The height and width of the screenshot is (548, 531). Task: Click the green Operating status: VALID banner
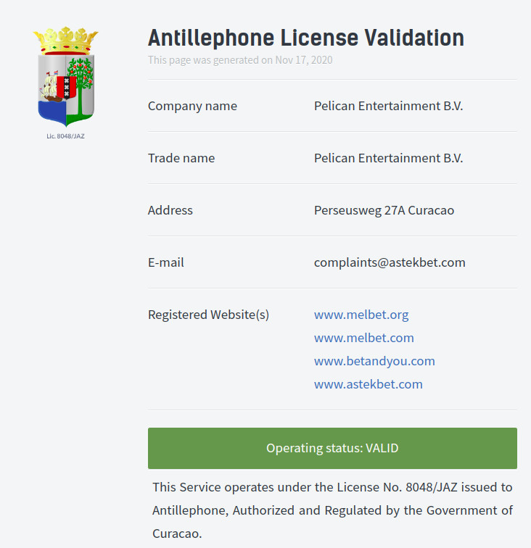coord(332,448)
